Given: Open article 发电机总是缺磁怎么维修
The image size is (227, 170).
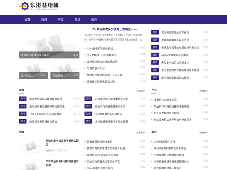Looking at the screenshot, I should pos(175,78).
